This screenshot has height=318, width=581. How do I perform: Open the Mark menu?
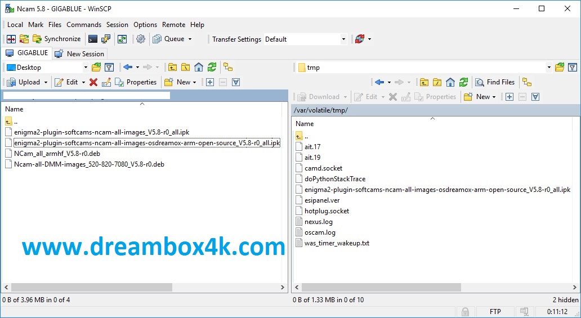(x=36, y=25)
